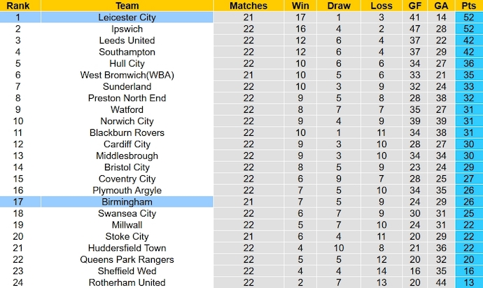Click the GA column header
This screenshot has width=483, height=288.
click(x=440, y=6)
